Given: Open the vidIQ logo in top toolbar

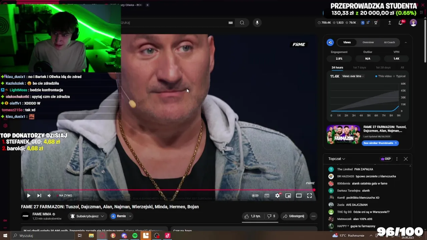Looking at the screenshot, I should 363,23.
